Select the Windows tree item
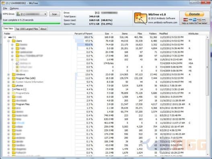The image size is (212, 159). (21, 74)
